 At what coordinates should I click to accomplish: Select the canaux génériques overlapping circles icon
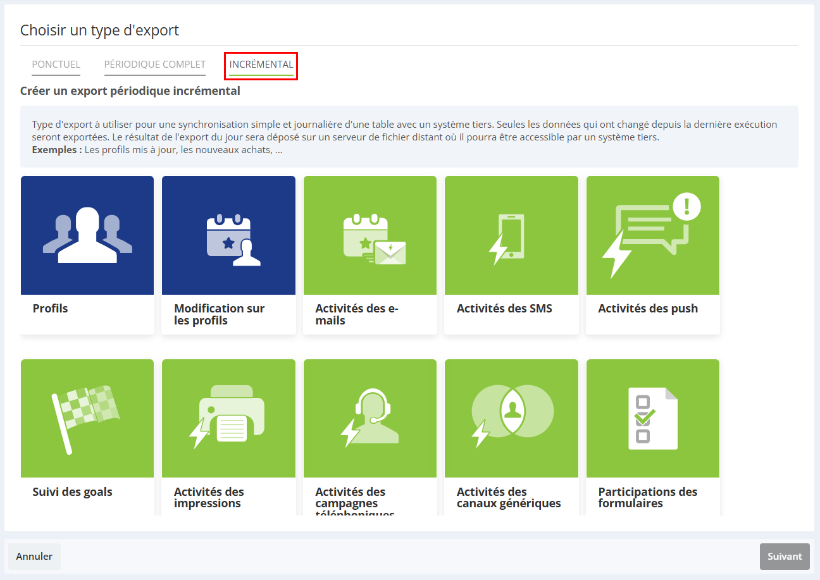coord(512,415)
